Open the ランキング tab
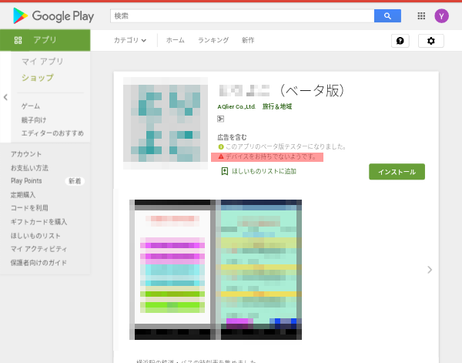The image size is (462, 363). point(213,40)
